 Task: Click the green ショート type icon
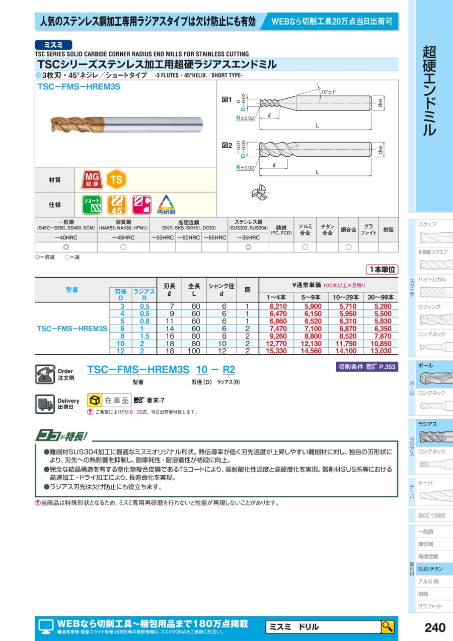coord(92,205)
